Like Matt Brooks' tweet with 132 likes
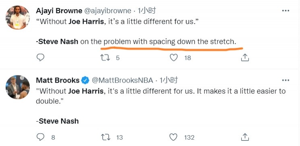Viewport: 300px width, 146px height. coord(174,137)
